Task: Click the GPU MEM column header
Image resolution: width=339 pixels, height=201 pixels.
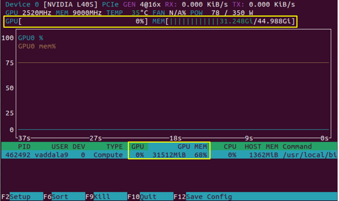Action: [192, 147]
